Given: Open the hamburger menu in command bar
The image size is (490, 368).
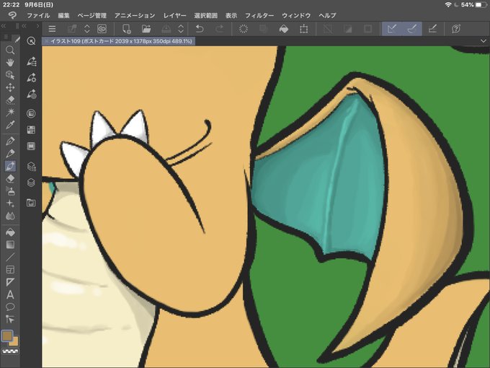Looking at the screenshot, I should (52, 29).
